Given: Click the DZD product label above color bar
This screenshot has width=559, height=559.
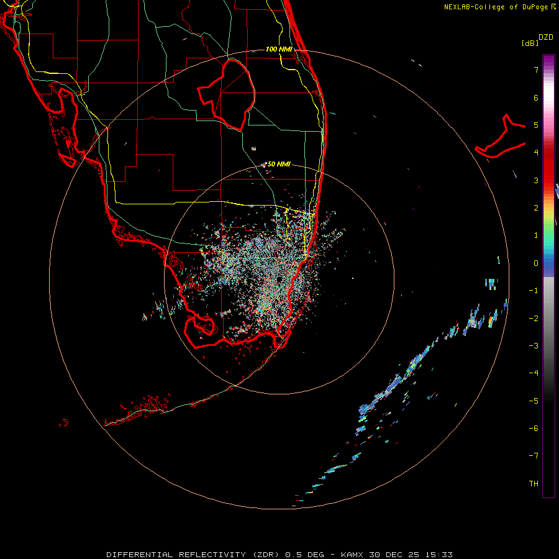Looking at the screenshot, I should pyautogui.click(x=546, y=37).
